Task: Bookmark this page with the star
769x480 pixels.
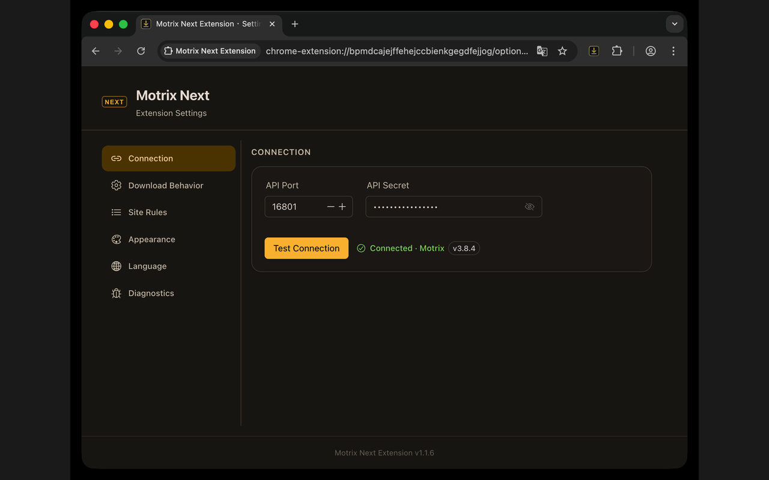Action: [x=562, y=51]
